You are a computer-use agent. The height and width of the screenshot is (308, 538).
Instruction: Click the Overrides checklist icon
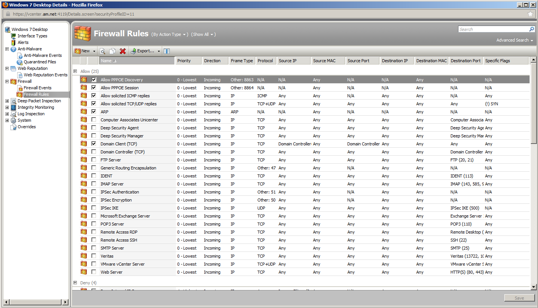point(13,127)
